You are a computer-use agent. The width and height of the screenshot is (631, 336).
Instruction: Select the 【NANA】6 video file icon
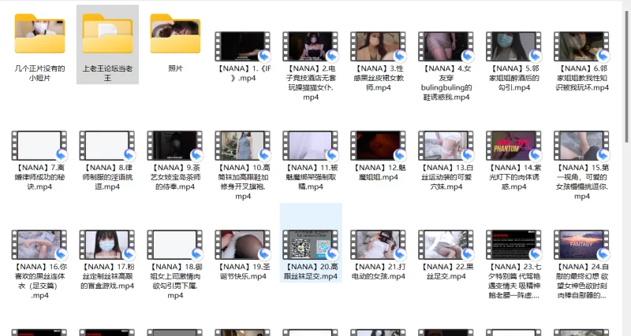point(581,46)
